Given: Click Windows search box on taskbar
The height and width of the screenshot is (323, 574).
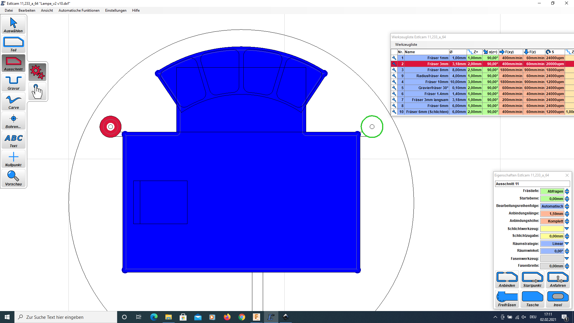Looking at the screenshot, I should pos(66,317).
